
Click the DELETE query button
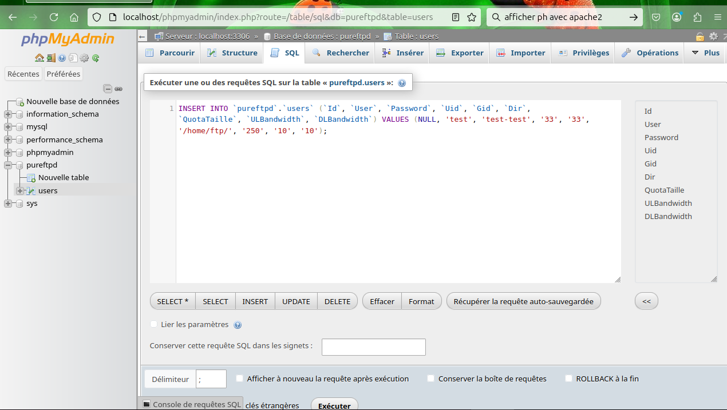338,301
